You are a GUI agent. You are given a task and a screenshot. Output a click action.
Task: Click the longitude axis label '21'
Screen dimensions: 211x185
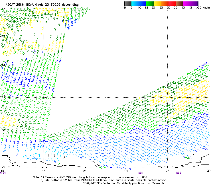coord(85,171)
